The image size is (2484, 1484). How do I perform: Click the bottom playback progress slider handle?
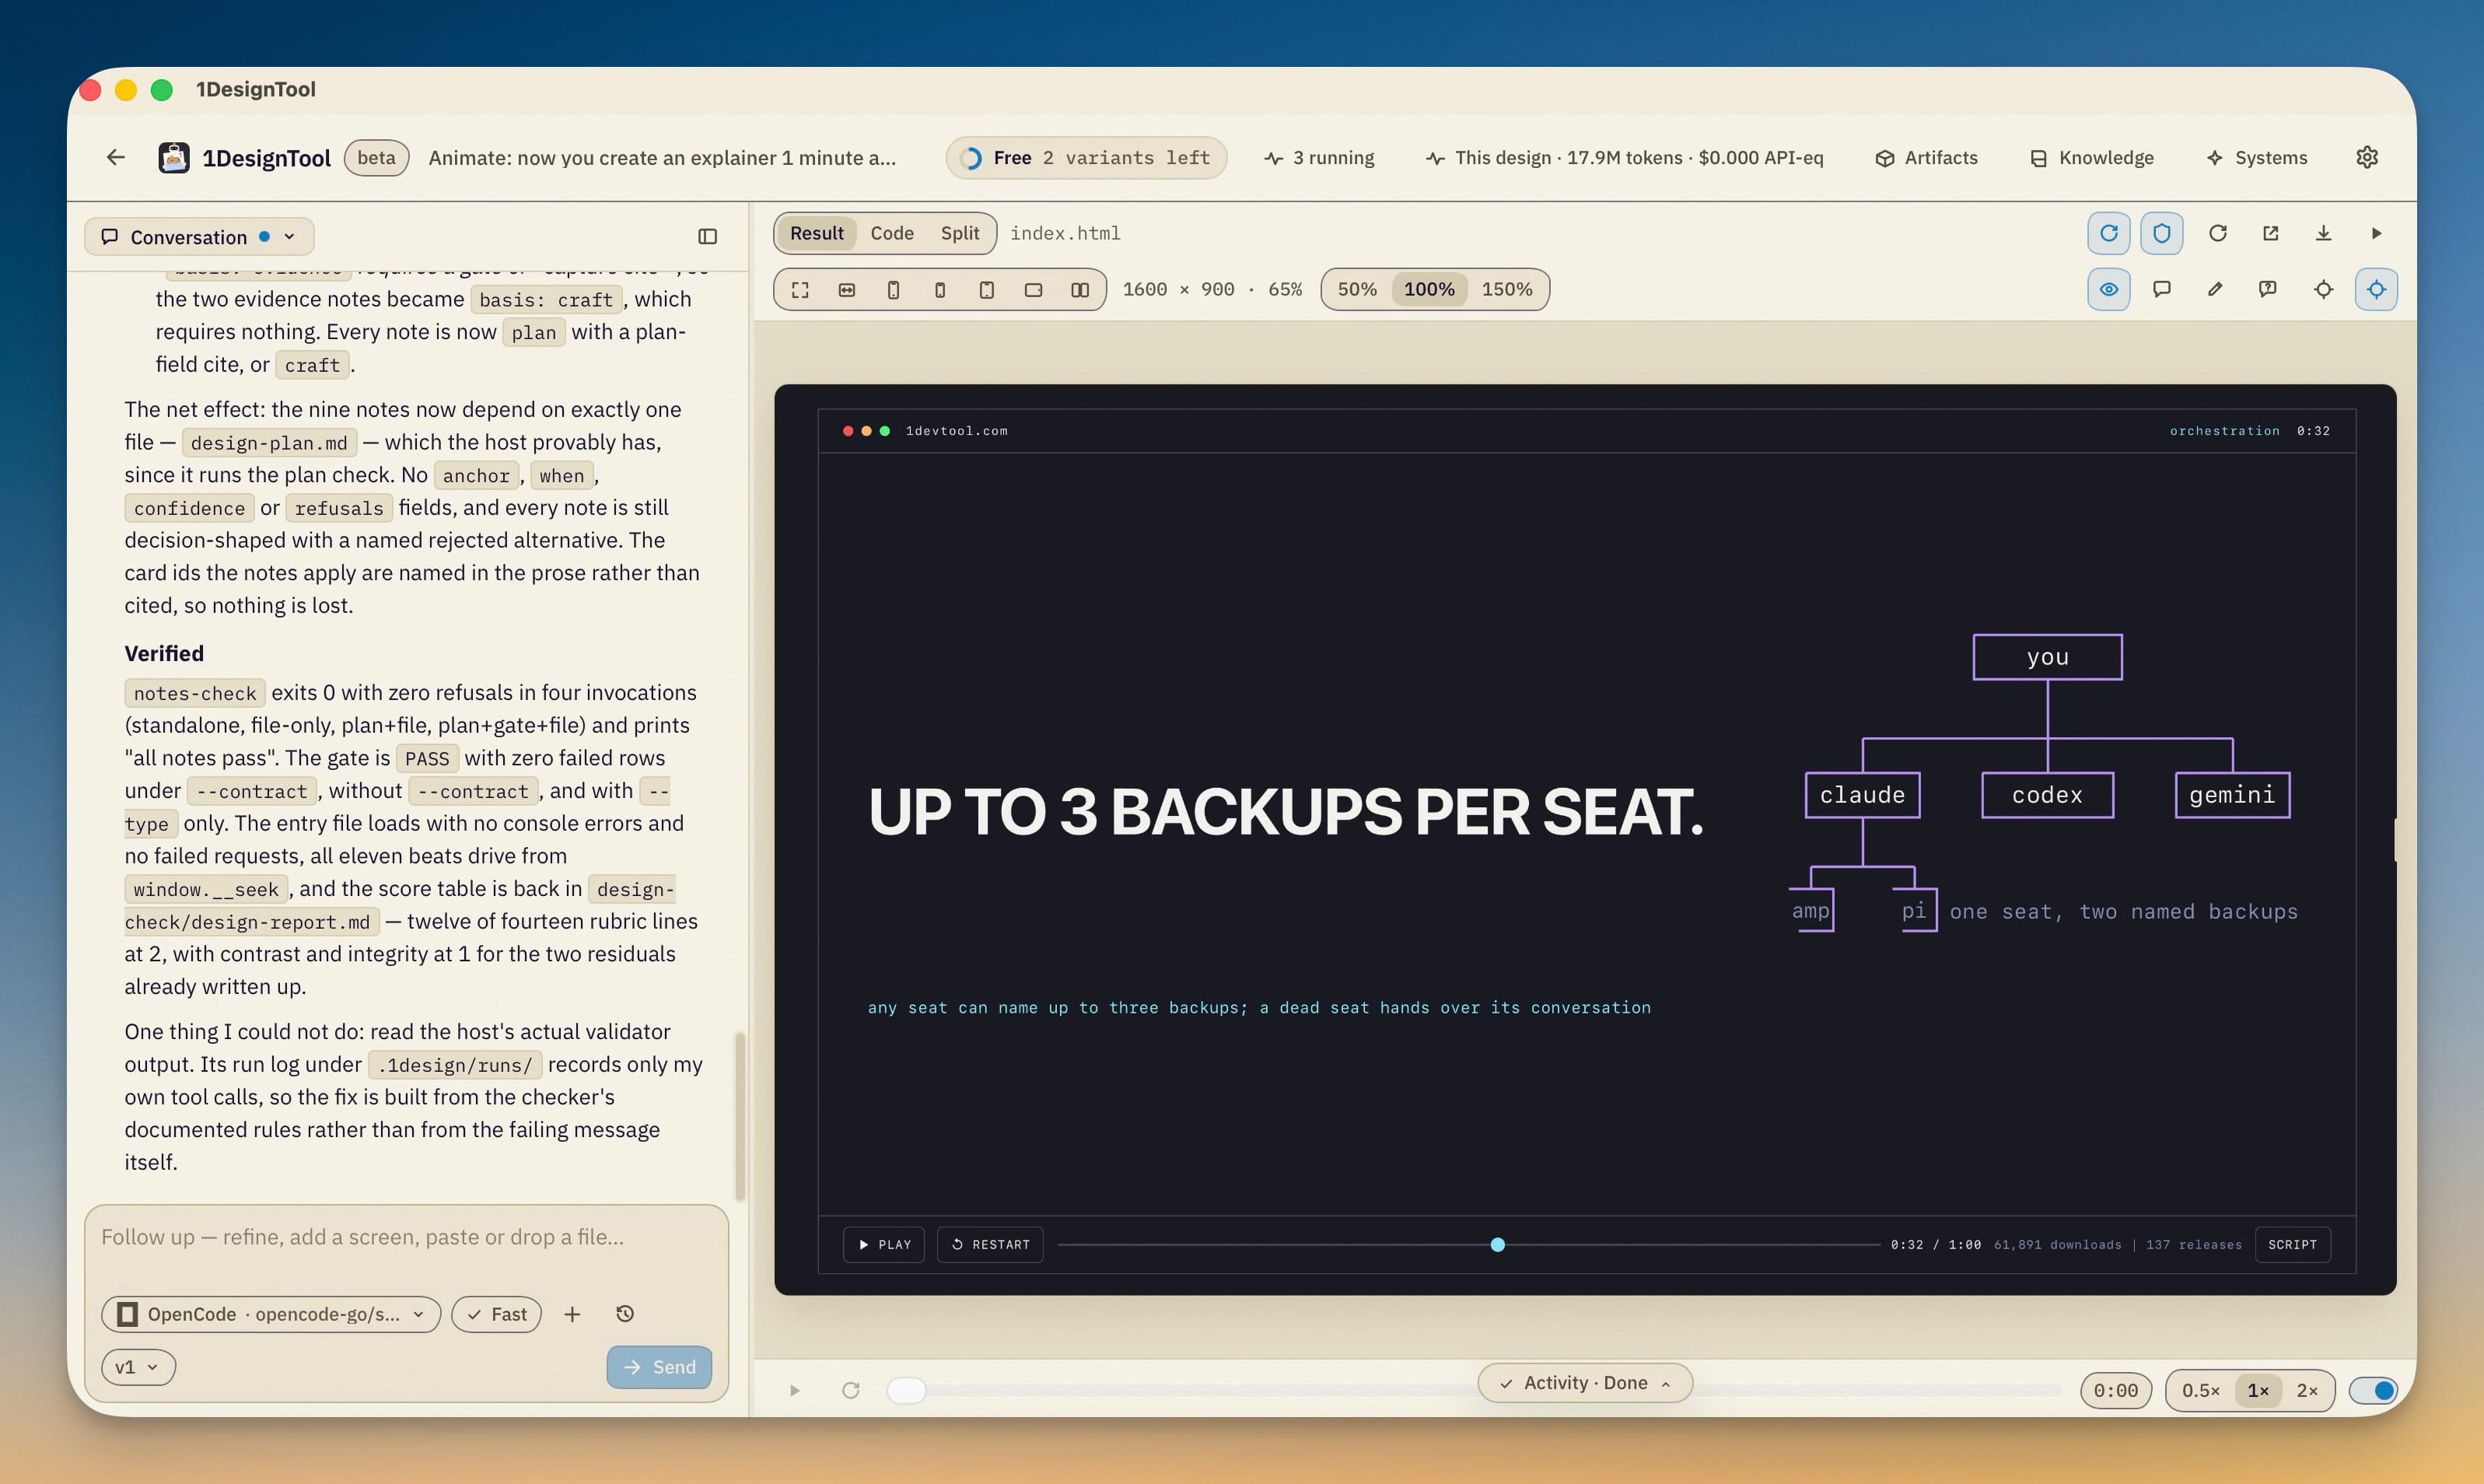907,1390
